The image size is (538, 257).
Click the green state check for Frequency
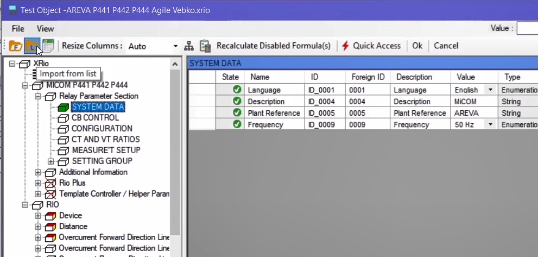point(237,124)
